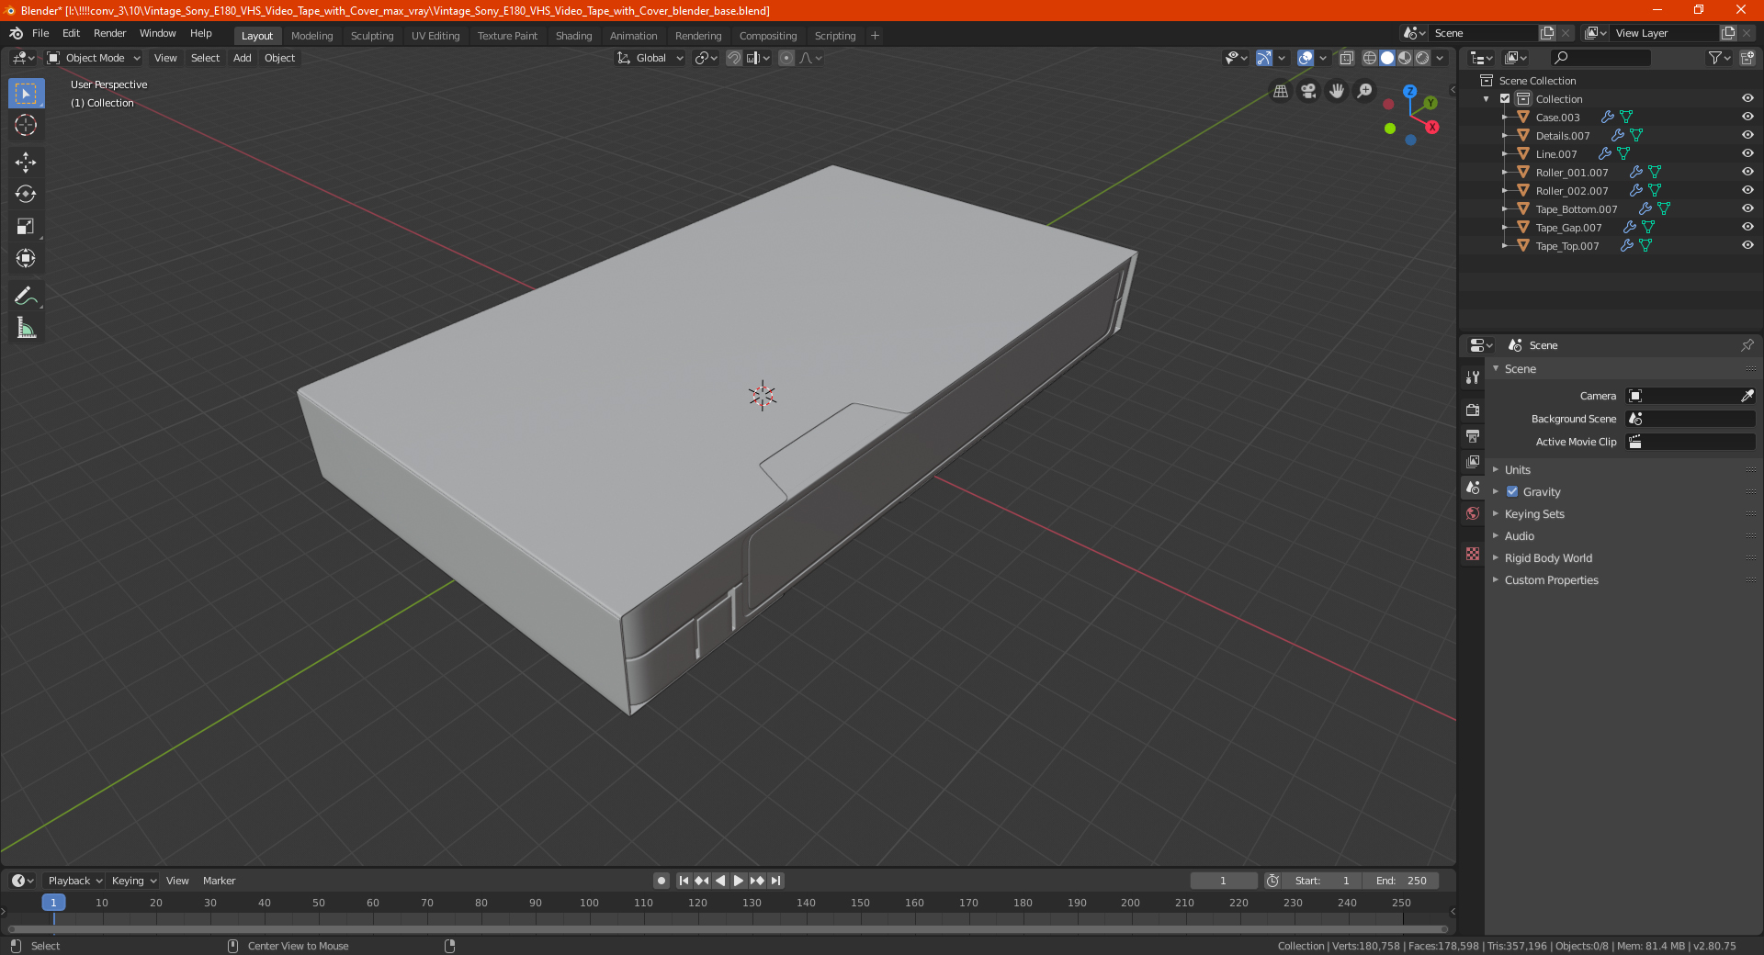Click the pan view hand icon
This screenshot has height=955, width=1764.
[1337, 91]
